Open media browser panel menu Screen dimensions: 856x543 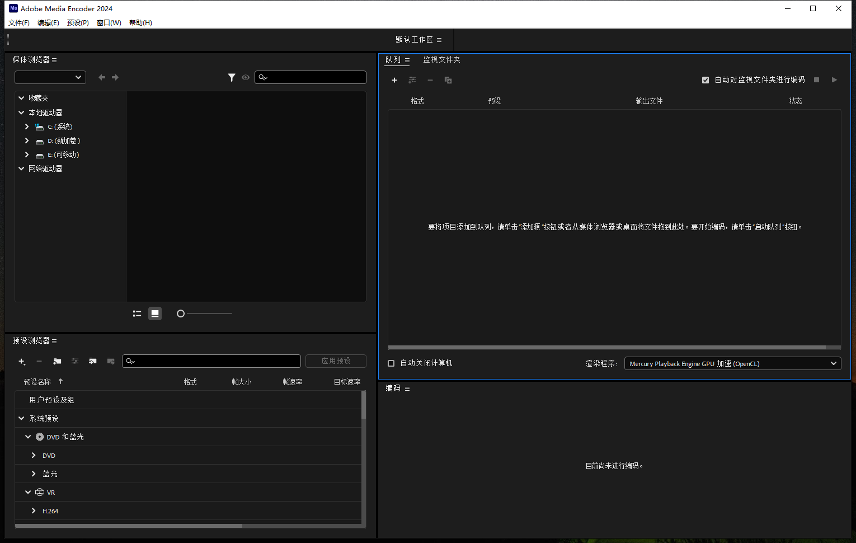pos(54,60)
